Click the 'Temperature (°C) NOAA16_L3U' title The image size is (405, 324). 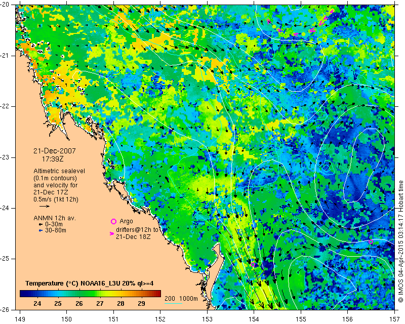72,283
